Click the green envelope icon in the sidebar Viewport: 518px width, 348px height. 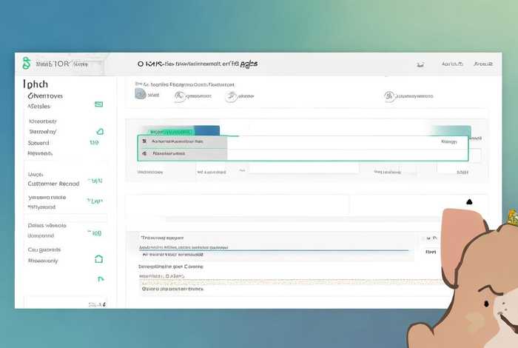click(98, 105)
